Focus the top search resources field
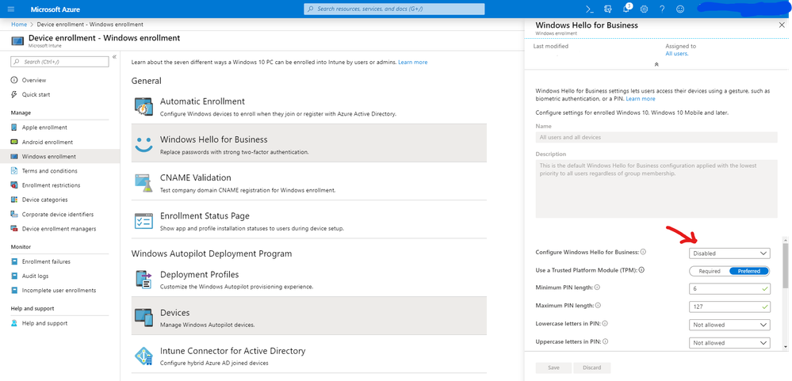This screenshot has width=792, height=381. pyautogui.click(x=394, y=9)
